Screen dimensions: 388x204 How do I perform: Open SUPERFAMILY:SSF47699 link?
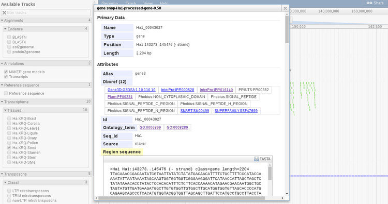[x=236, y=111]
